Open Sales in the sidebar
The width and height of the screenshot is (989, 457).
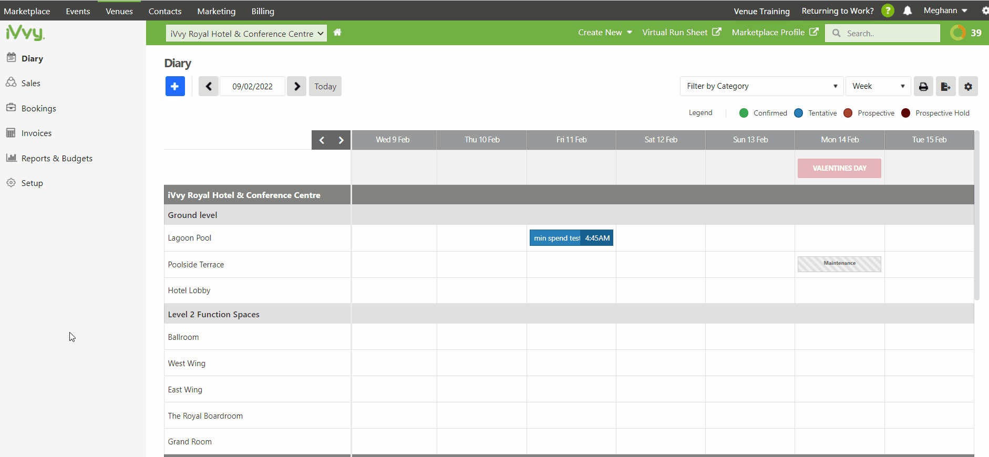tap(30, 83)
